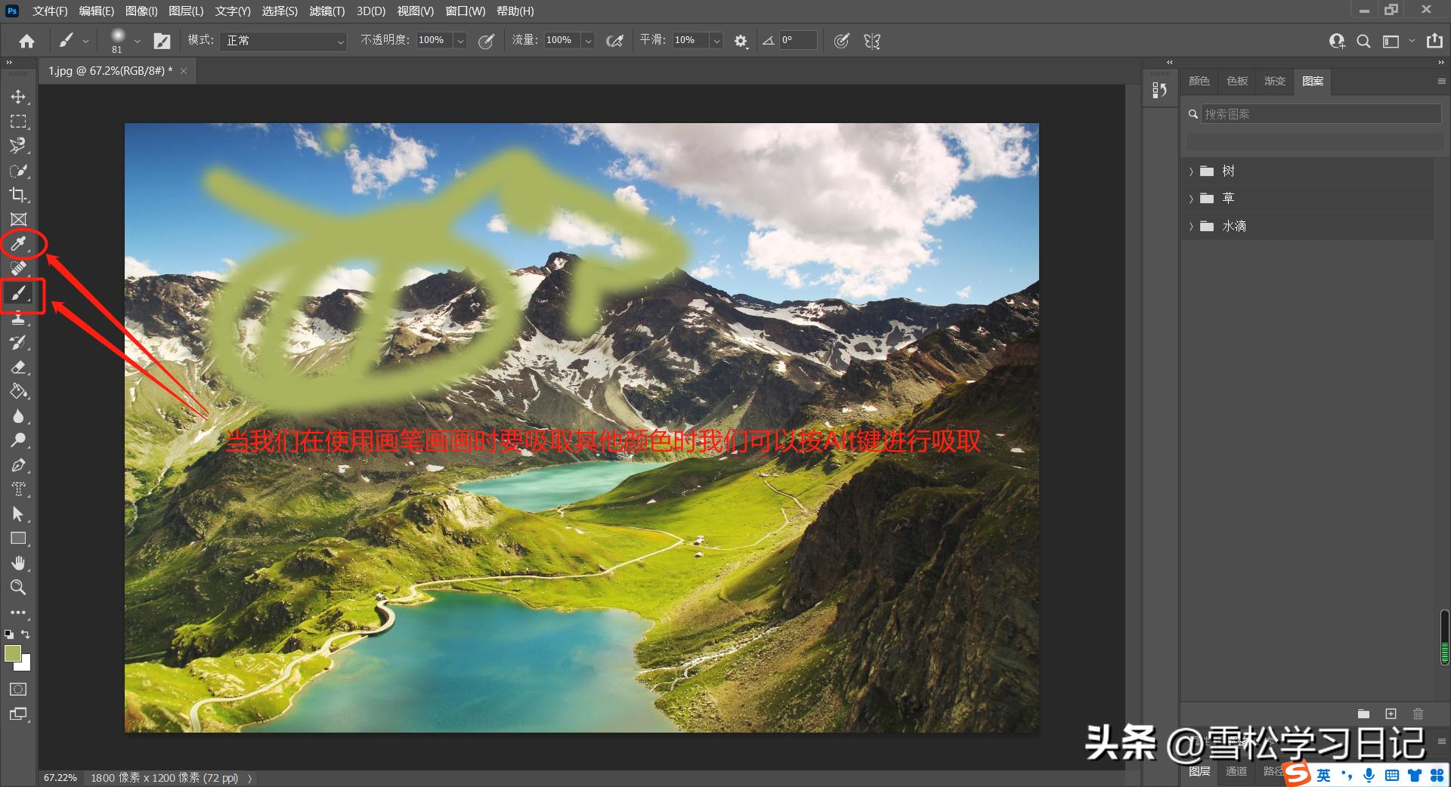Open the 滤镜(T) menu

pyautogui.click(x=326, y=11)
